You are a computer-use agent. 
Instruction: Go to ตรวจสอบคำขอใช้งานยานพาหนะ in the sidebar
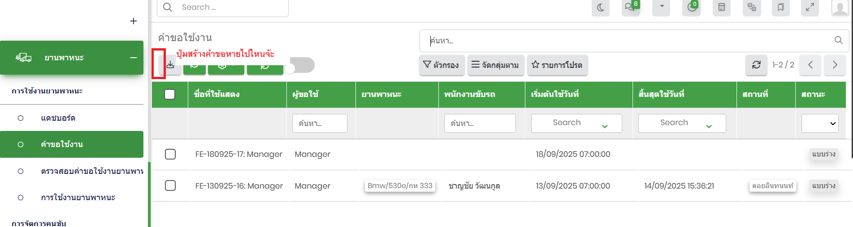pyautogui.click(x=92, y=171)
